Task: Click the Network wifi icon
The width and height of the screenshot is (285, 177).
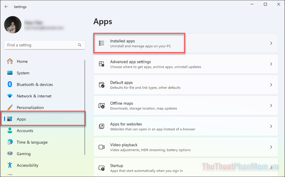Action: pos(10,96)
